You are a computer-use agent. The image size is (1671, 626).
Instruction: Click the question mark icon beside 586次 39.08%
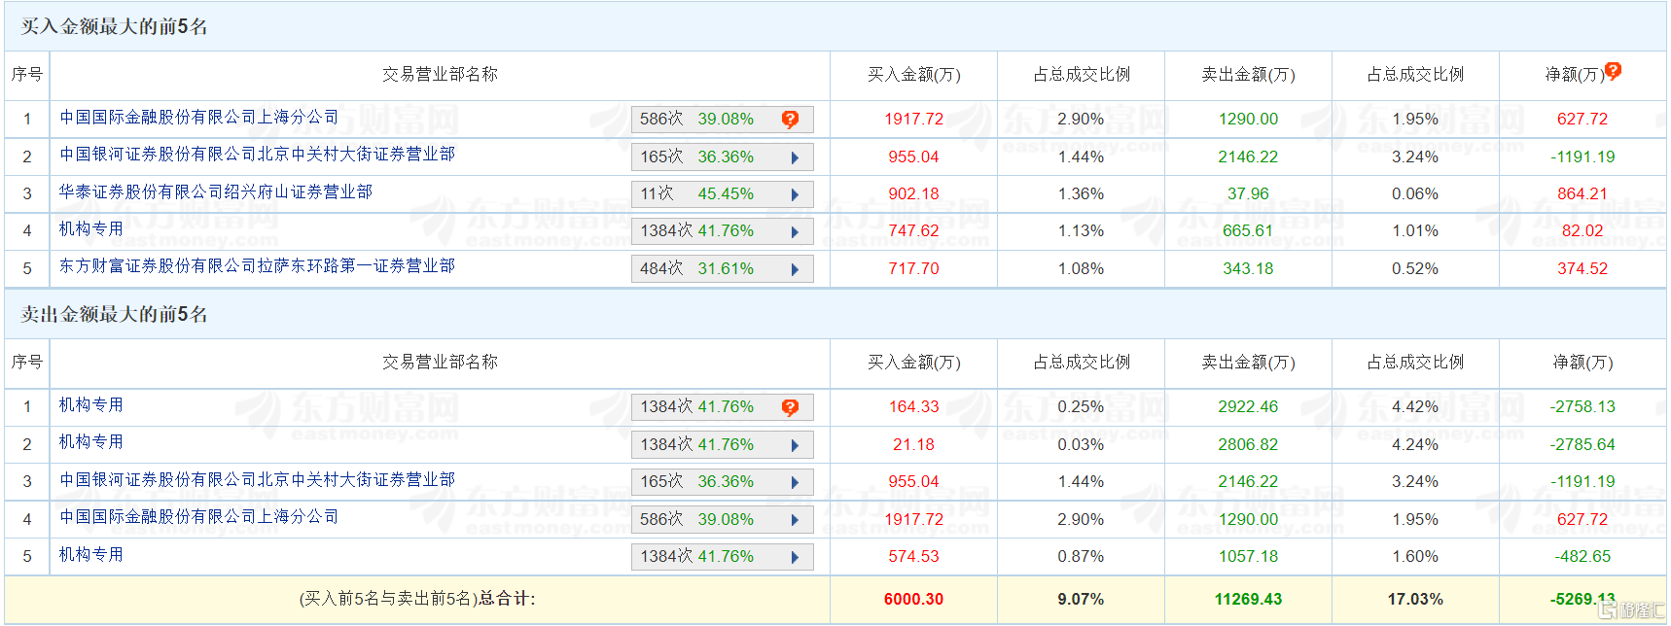(x=790, y=119)
